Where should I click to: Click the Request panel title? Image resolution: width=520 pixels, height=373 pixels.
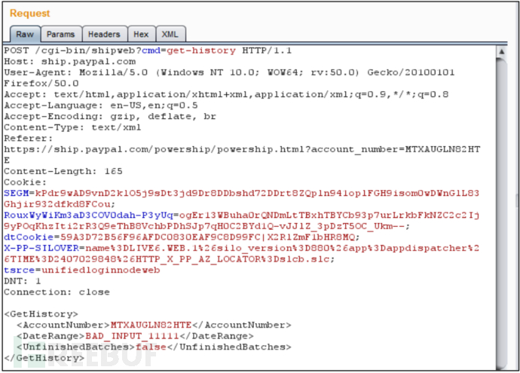30,14
